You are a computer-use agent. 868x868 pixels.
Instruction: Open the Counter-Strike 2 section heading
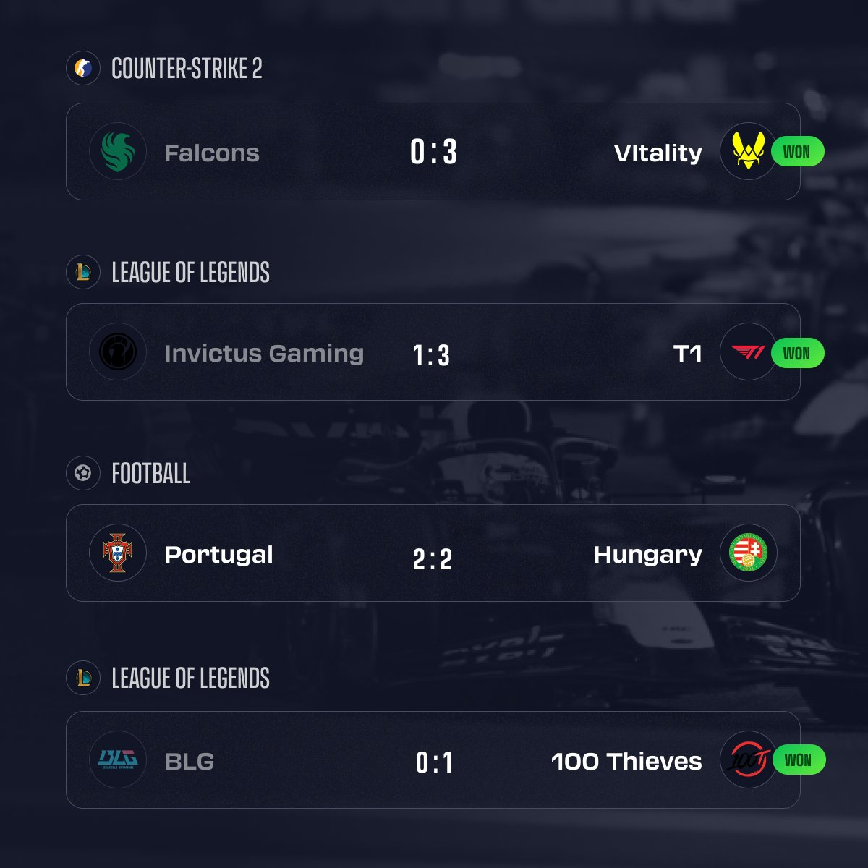tap(187, 69)
